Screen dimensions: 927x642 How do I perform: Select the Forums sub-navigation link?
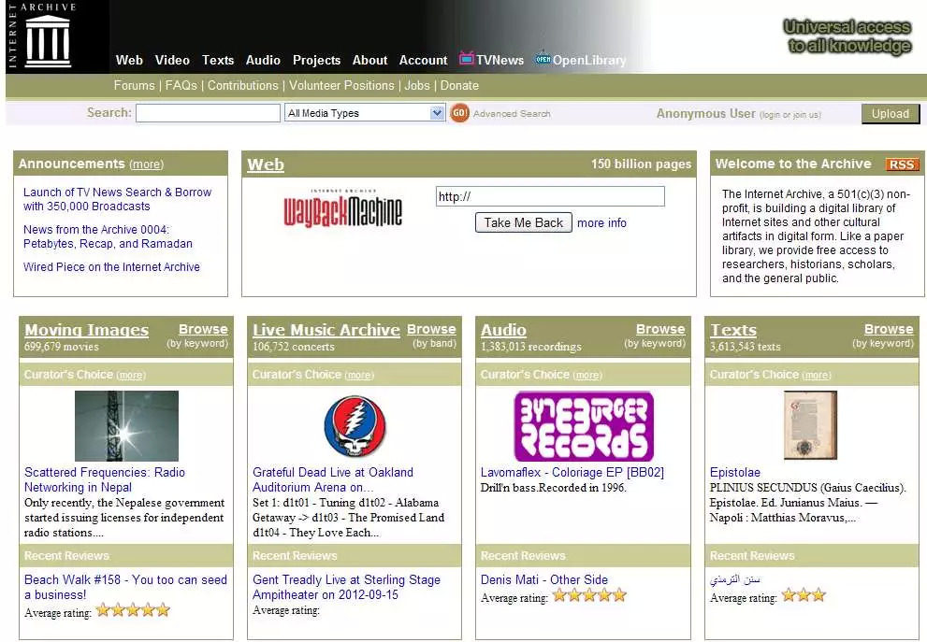click(x=134, y=85)
